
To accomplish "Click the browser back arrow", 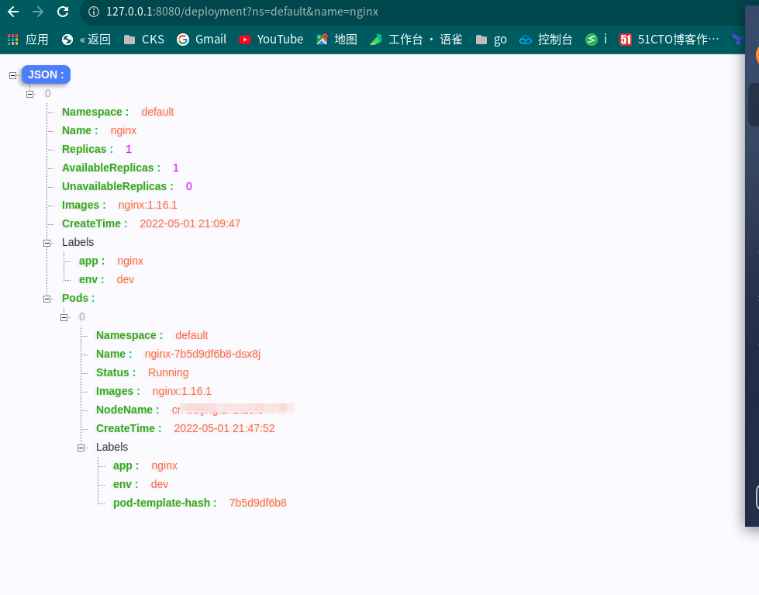I will click(13, 12).
